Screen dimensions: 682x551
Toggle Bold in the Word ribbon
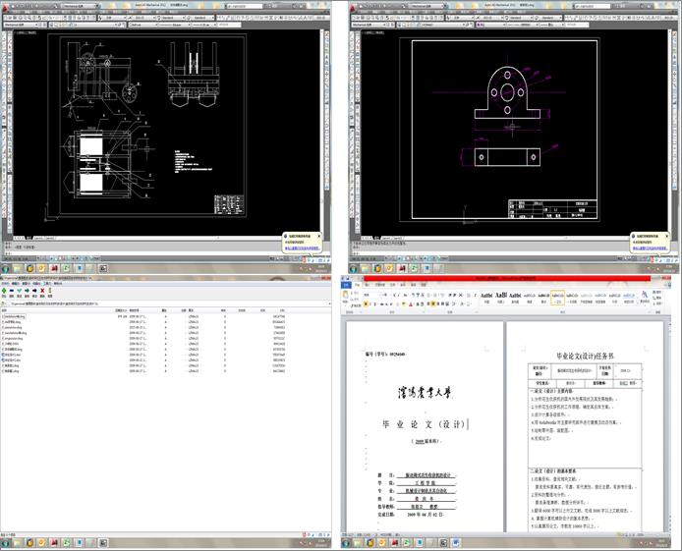(366, 304)
